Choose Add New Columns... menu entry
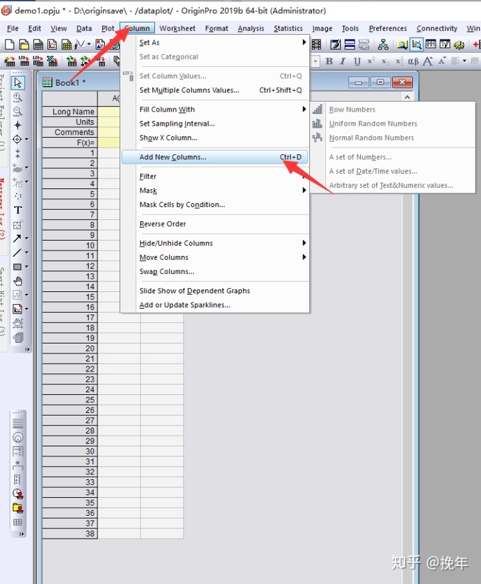Image resolution: width=481 pixels, height=584 pixels. (x=215, y=157)
